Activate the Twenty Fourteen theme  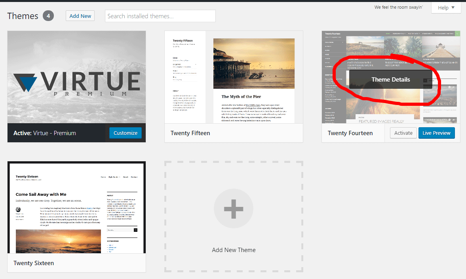click(403, 133)
